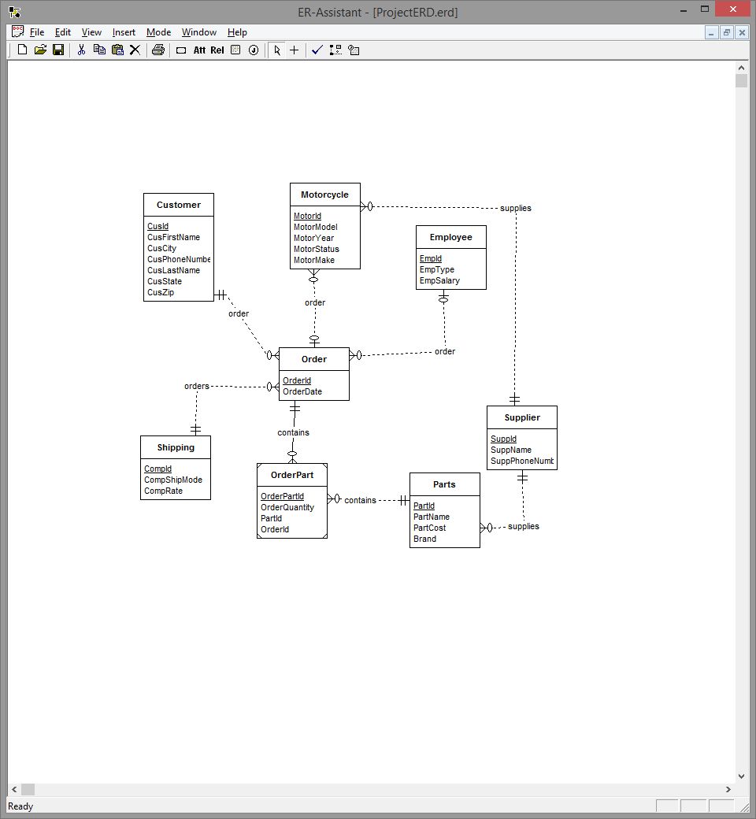Click 'contains' label between Order and OrderPart
Viewport: 756px width, 819px height.
(293, 432)
